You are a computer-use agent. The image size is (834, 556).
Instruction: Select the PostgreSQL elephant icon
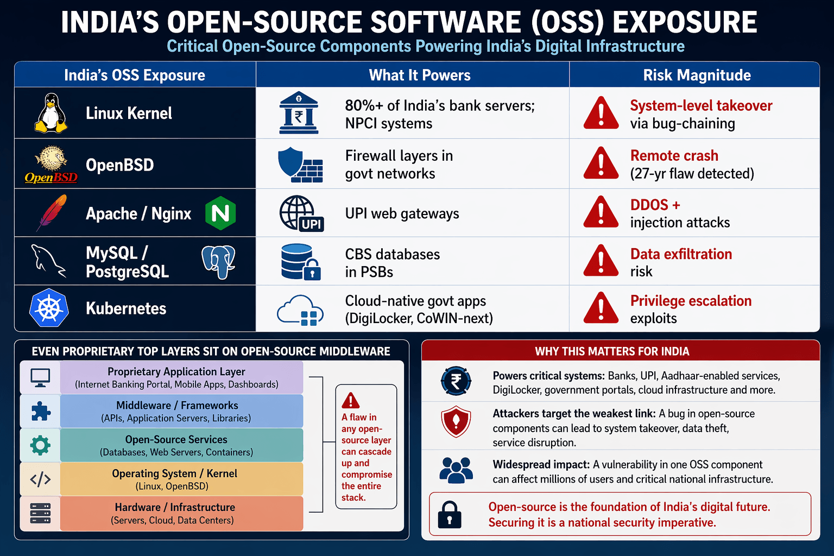point(219,262)
